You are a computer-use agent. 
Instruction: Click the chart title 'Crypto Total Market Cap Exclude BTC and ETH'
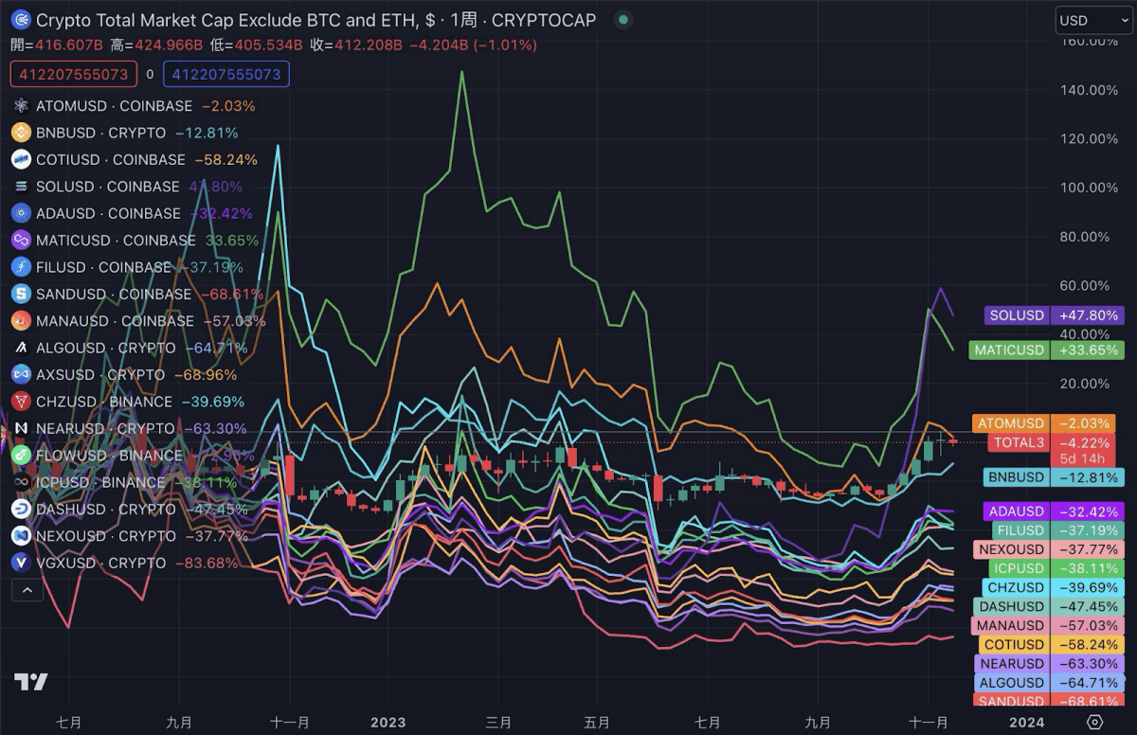227,20
